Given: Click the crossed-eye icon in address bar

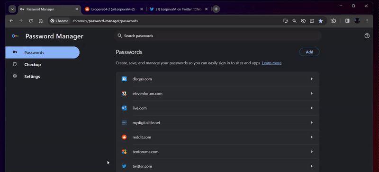Looking at the screenshot, I should coord(303,21).
